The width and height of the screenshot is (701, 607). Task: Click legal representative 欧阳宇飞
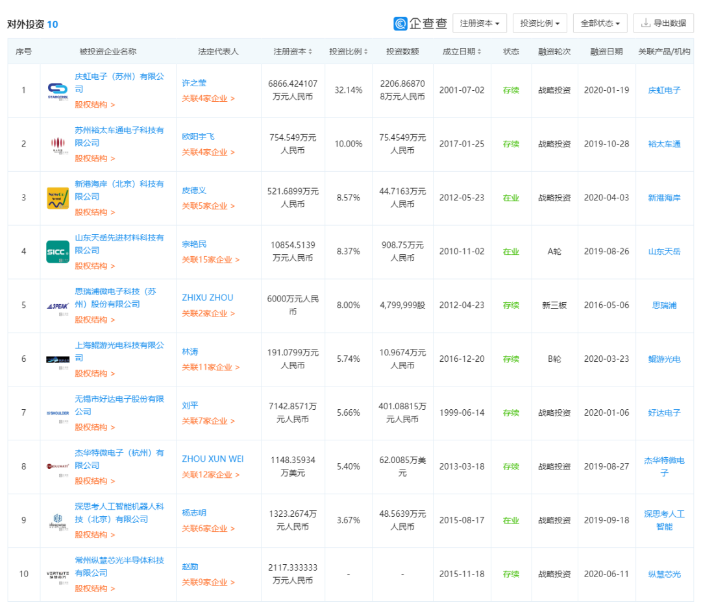pos(198,137)
